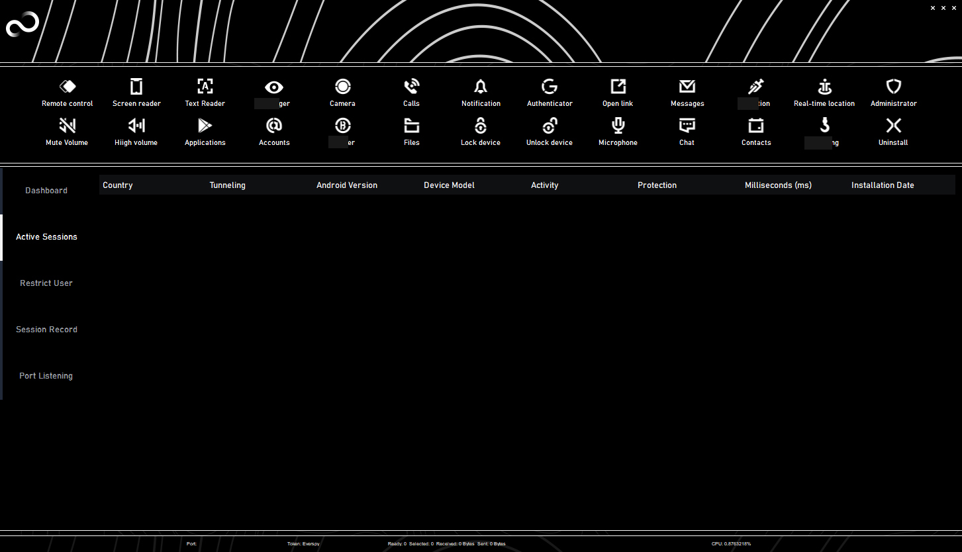
Task: Select the Text Reader icon
Action: [x=205, y=87]
